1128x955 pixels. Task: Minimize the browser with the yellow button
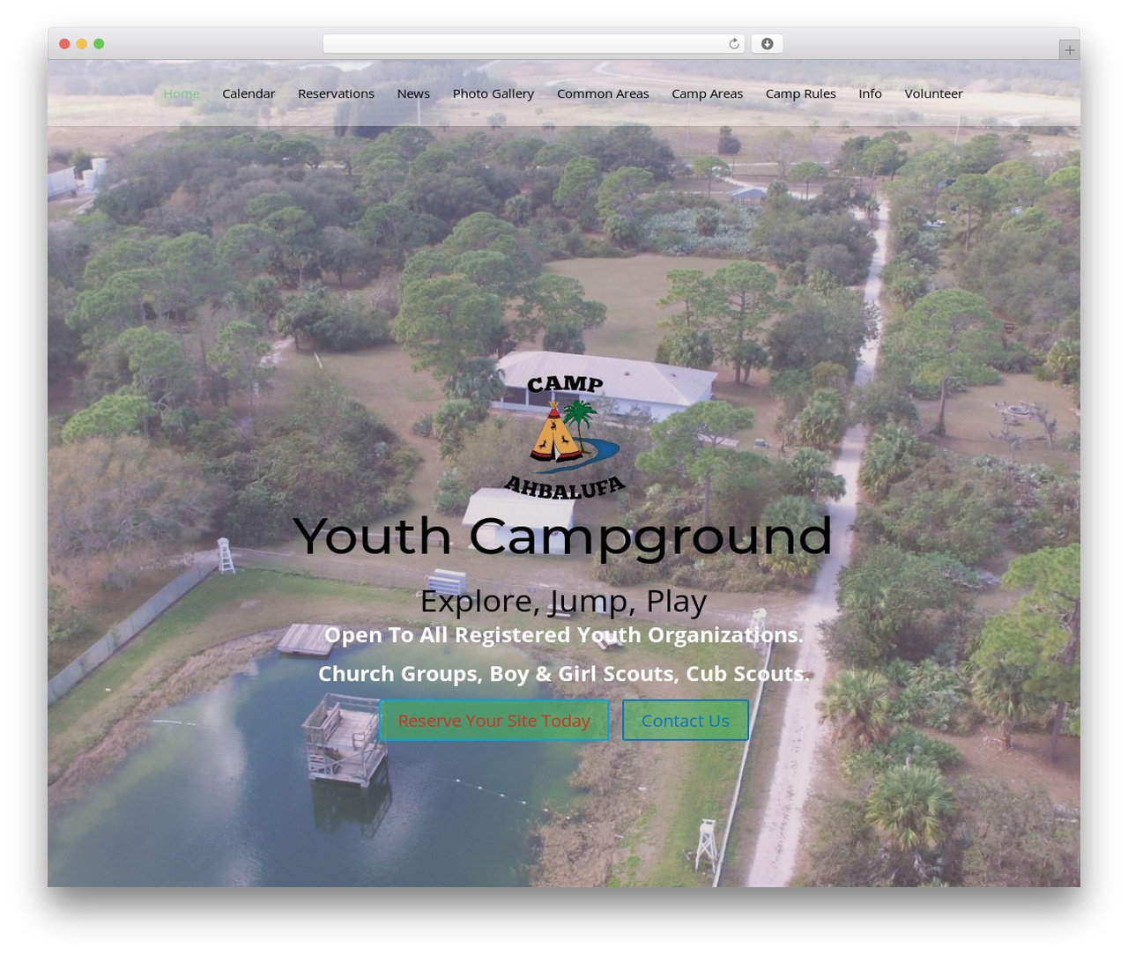pyautogui.click(x=81, y=44)
